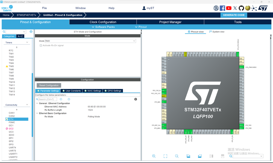Viewport: 273px width, 163px height.
Task: Select the RTC timer entry
Action: (11, 51)
